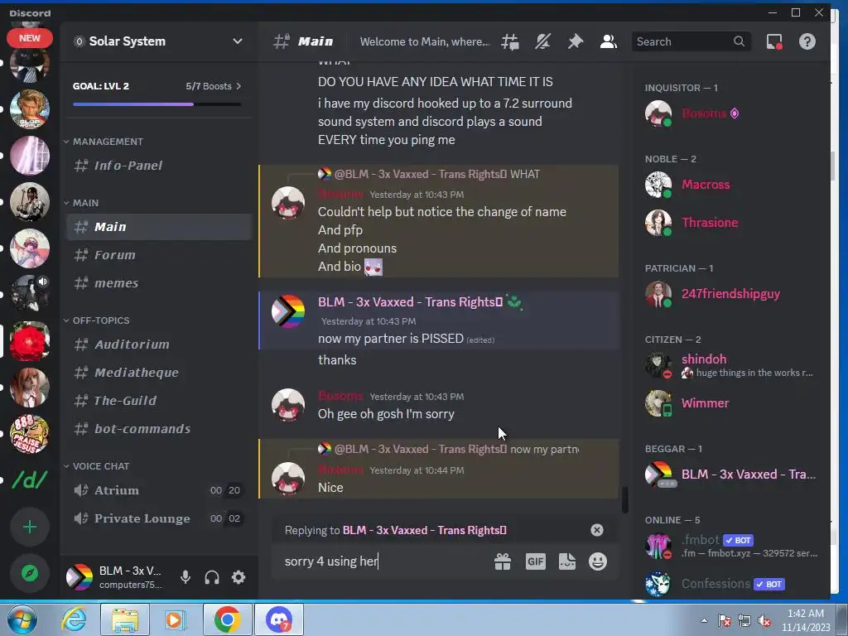Launch Internet Explorer from the taskbar
Screen dimensions: 848x636
(x=74, y=619)
